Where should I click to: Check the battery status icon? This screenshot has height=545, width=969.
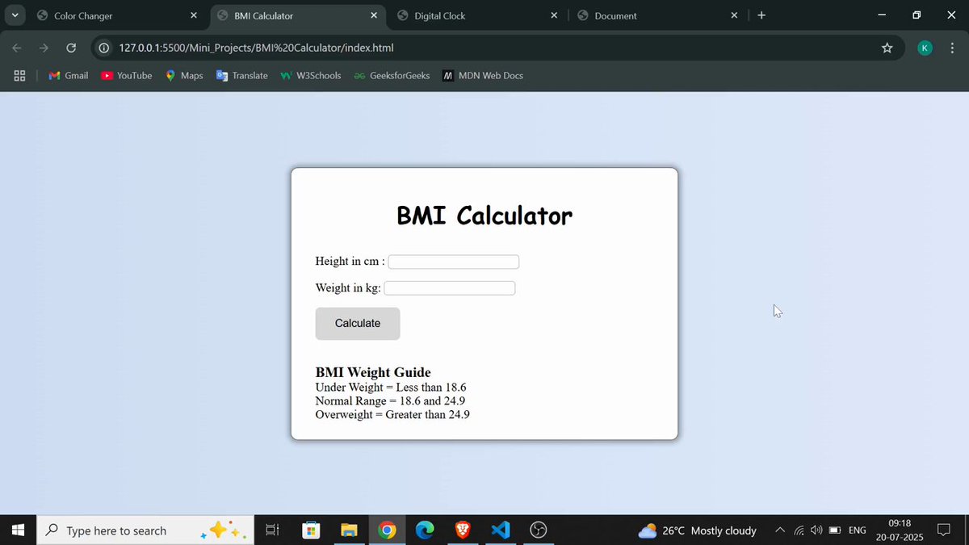[835, 530]
